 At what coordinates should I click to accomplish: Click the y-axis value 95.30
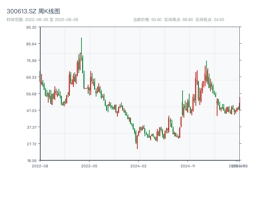tap(31, 27)
